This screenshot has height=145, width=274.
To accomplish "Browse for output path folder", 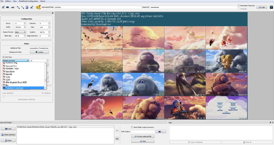I will (161, 132).
